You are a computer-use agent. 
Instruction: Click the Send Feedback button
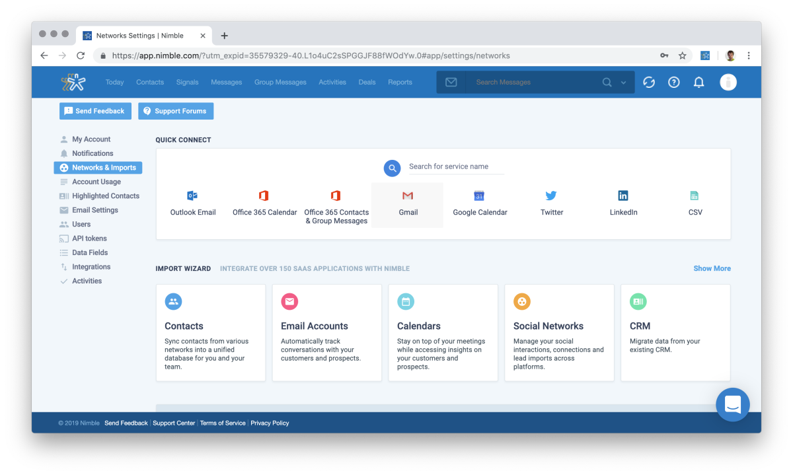pos(95,111)
